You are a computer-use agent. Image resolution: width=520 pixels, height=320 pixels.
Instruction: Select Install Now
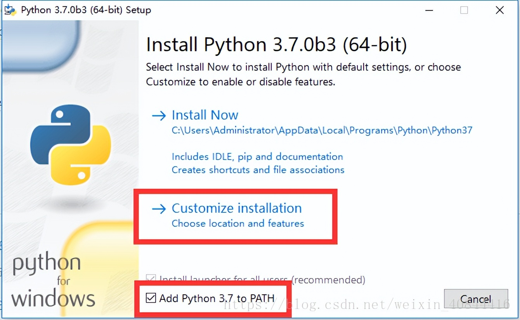(205, 115)
